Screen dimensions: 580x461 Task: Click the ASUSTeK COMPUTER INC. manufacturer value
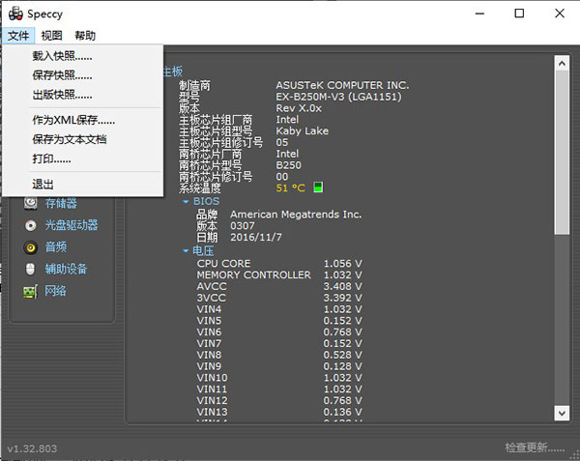[342, 85]
